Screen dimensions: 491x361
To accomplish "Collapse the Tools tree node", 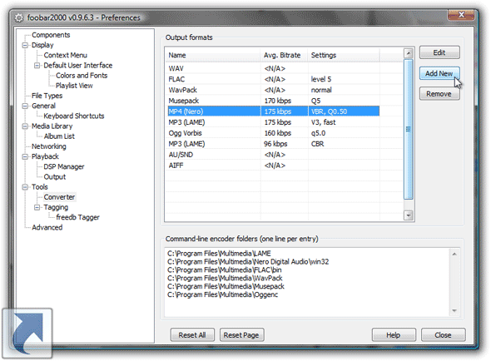I will (x=25, y=187).
